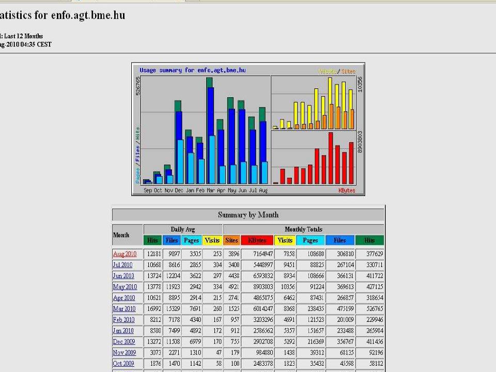The image size is (496, 372).
Task: Click the Jun 2010 KBytes value 6593032
Action: (x=263, y=276)
